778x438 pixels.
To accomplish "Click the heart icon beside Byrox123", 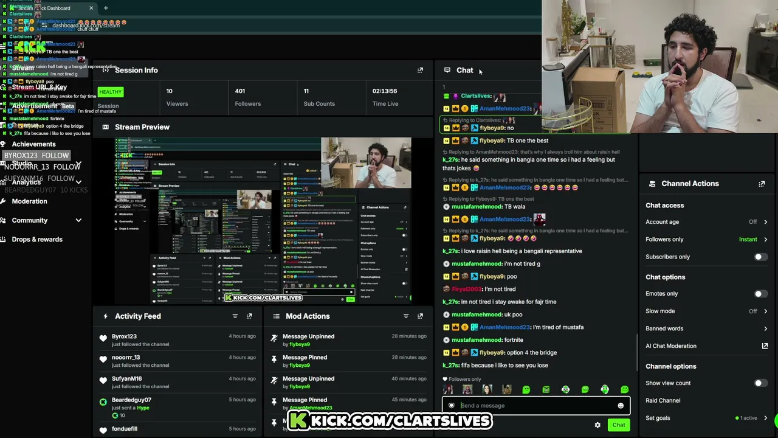I will click(103, 338).
